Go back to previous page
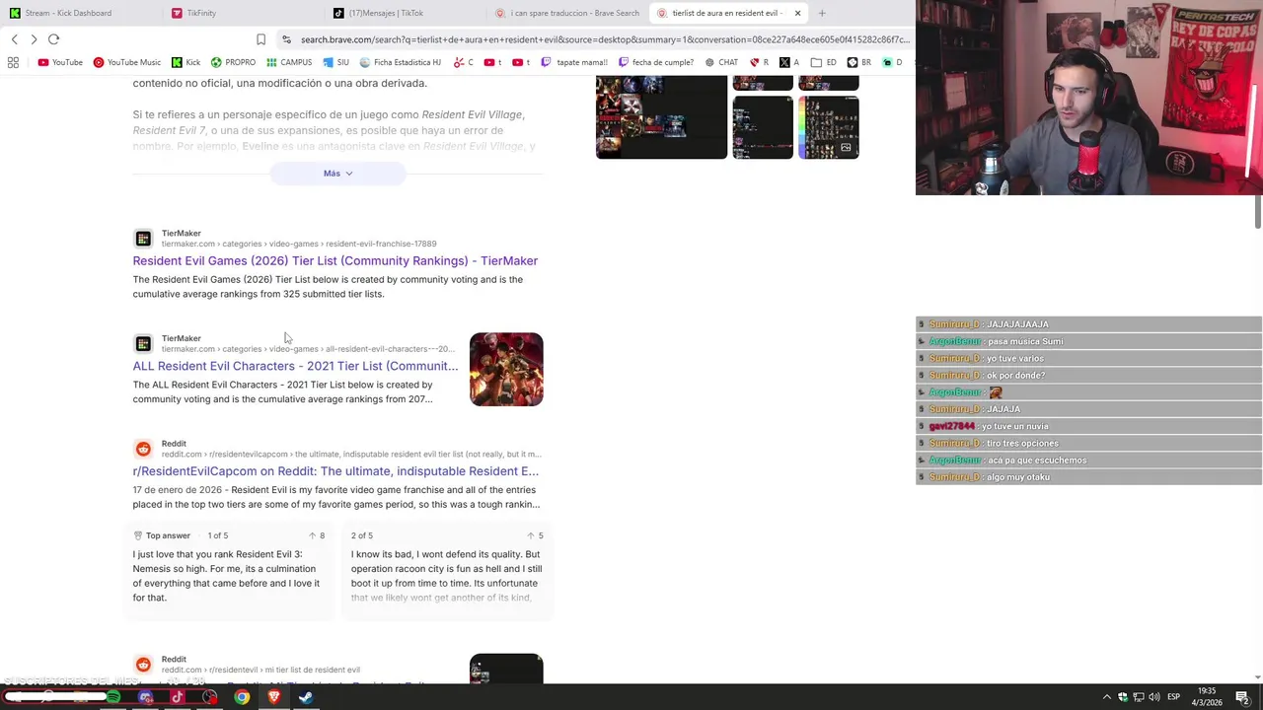1263x710 pixels. (x=14, y=39)
